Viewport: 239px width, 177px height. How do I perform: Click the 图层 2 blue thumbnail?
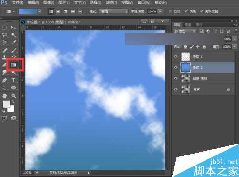click(x=185, y=67)
